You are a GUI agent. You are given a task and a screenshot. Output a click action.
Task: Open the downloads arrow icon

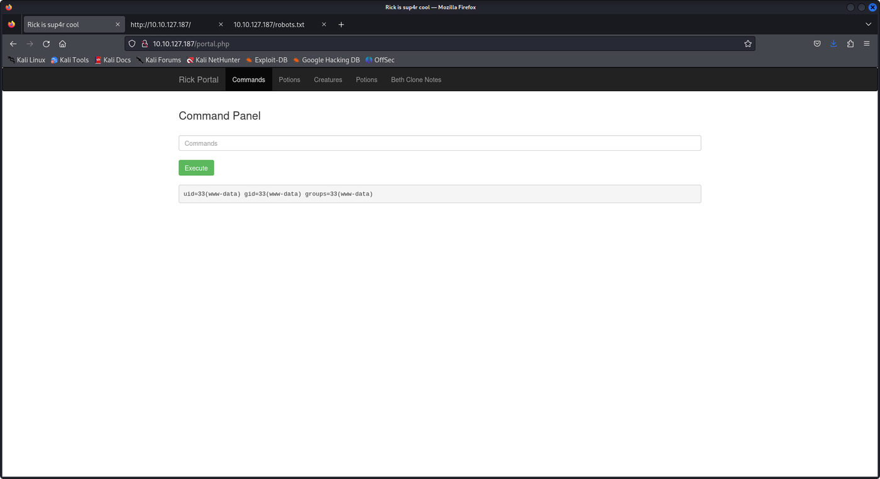coord(833,44)
